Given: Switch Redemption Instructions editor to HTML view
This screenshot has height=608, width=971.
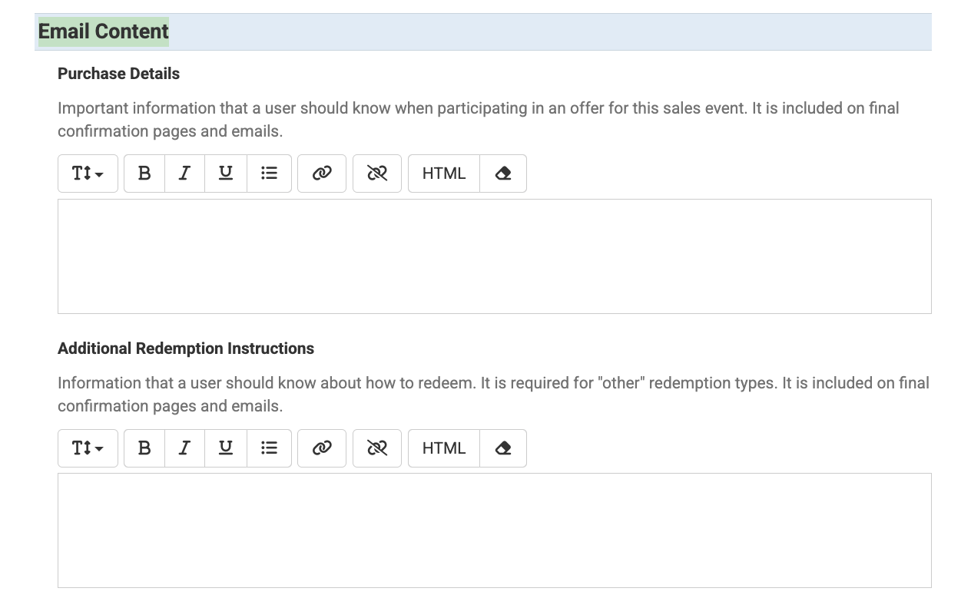Looking at the screenshot, I should (x=444, y=448).
